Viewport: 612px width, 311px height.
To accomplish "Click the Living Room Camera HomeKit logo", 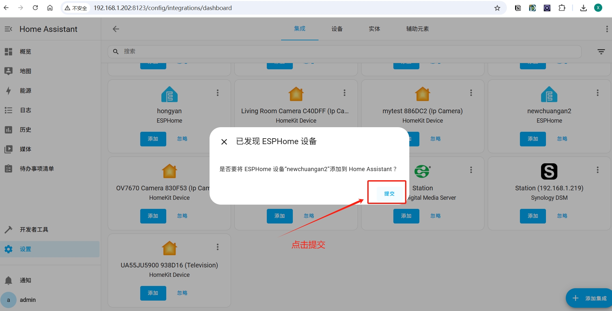I will [x=296, y=94].
